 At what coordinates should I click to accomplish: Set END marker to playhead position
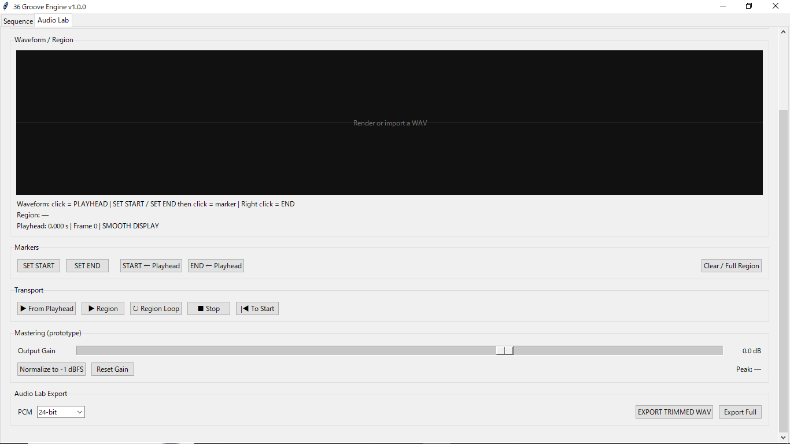[216, 266]
